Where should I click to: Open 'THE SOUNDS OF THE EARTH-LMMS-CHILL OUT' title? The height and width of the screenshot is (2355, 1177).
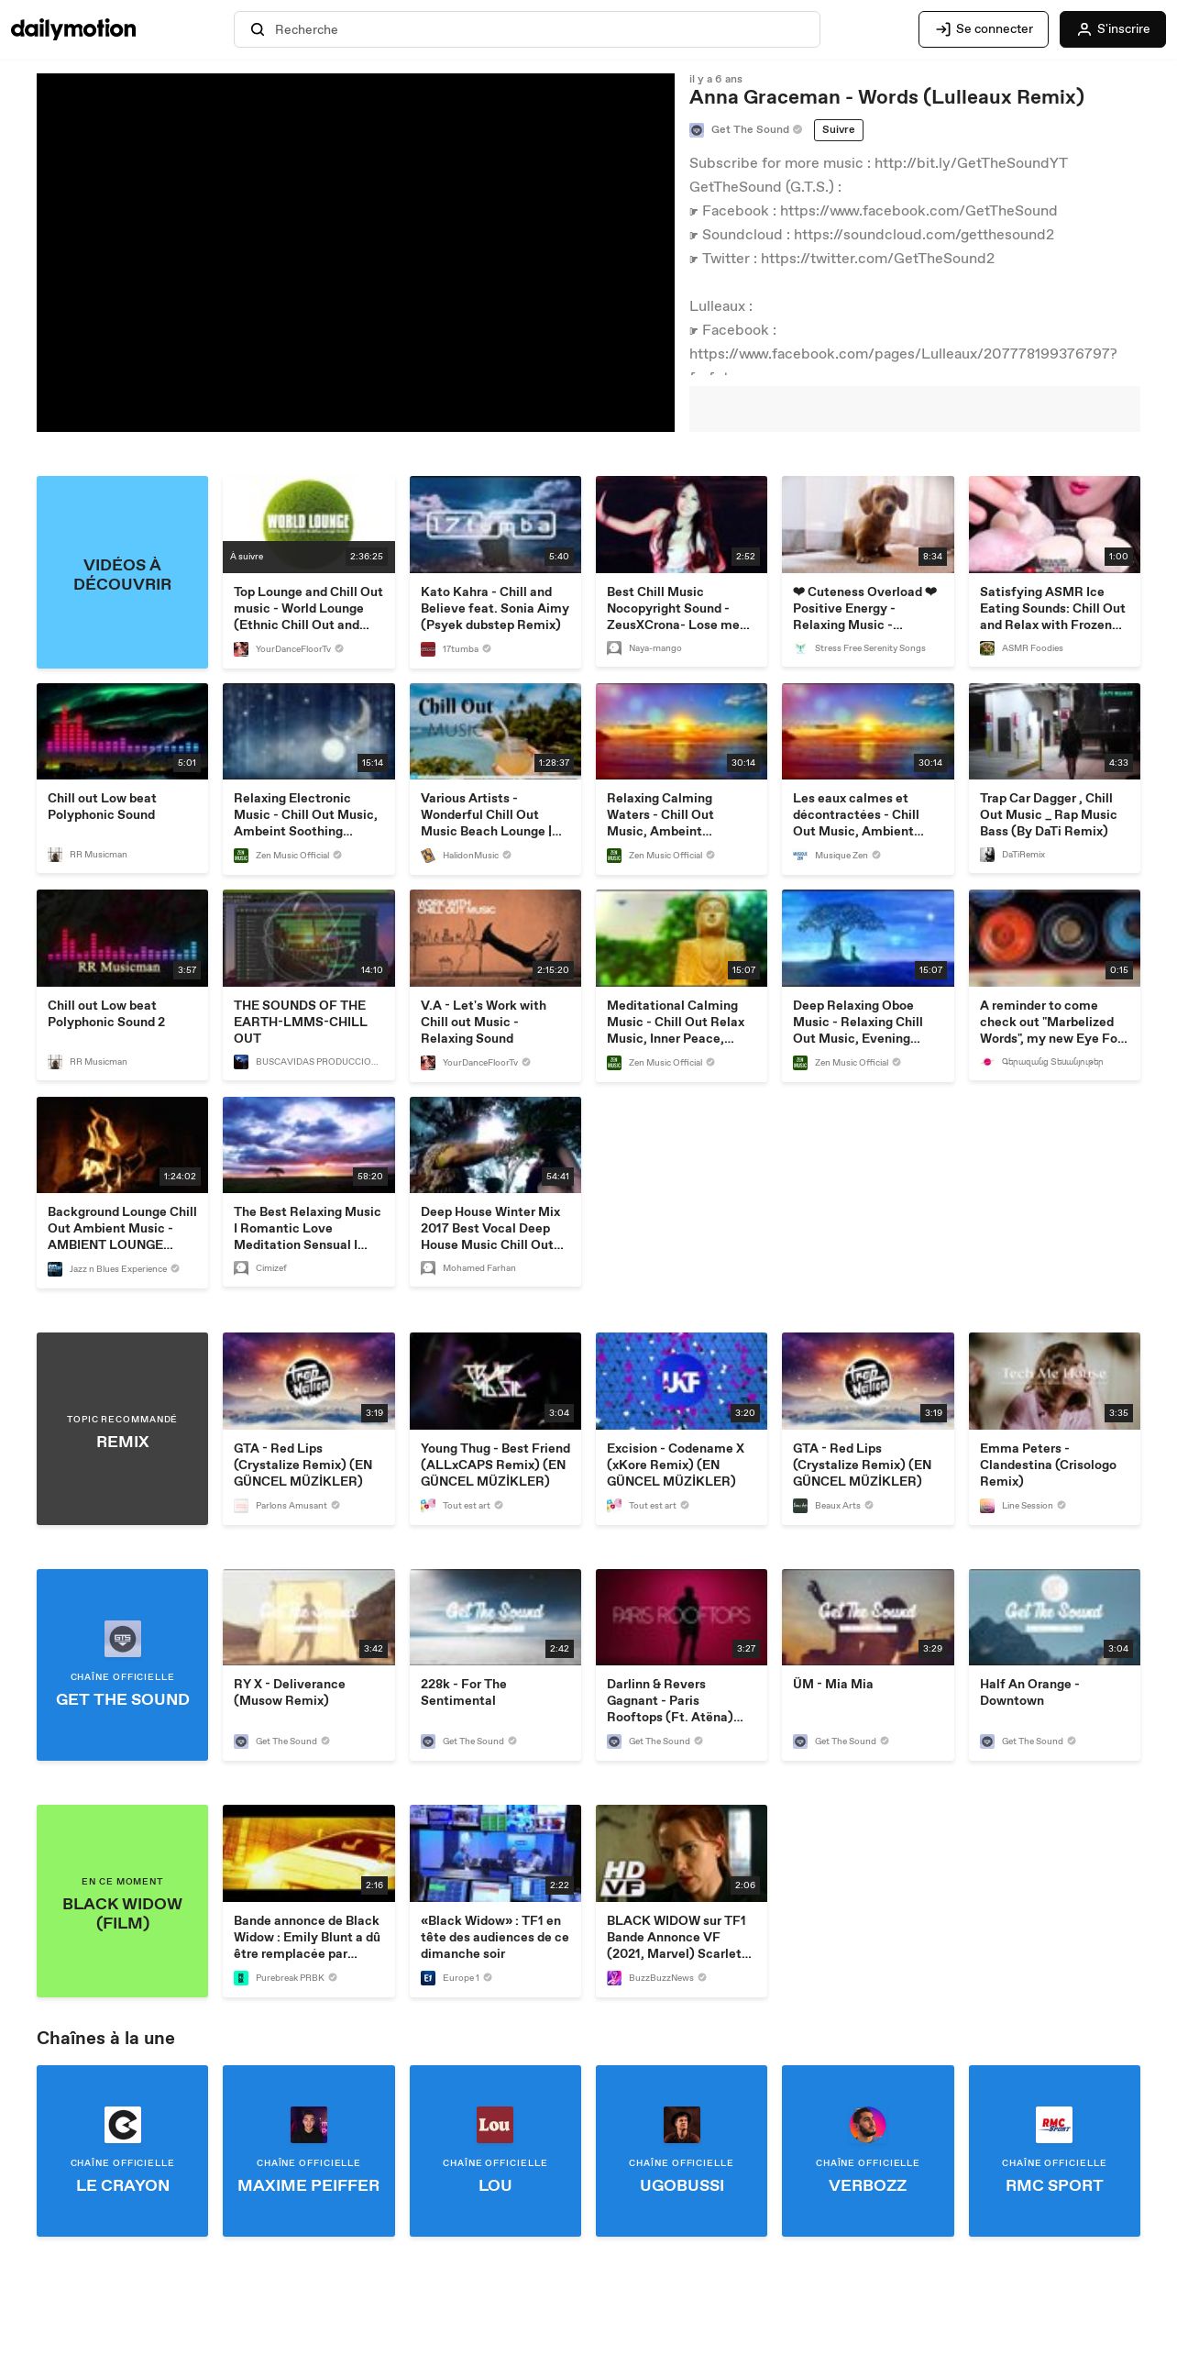[301, 1023]
